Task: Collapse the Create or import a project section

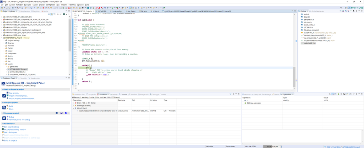Action: coord(2,89)
